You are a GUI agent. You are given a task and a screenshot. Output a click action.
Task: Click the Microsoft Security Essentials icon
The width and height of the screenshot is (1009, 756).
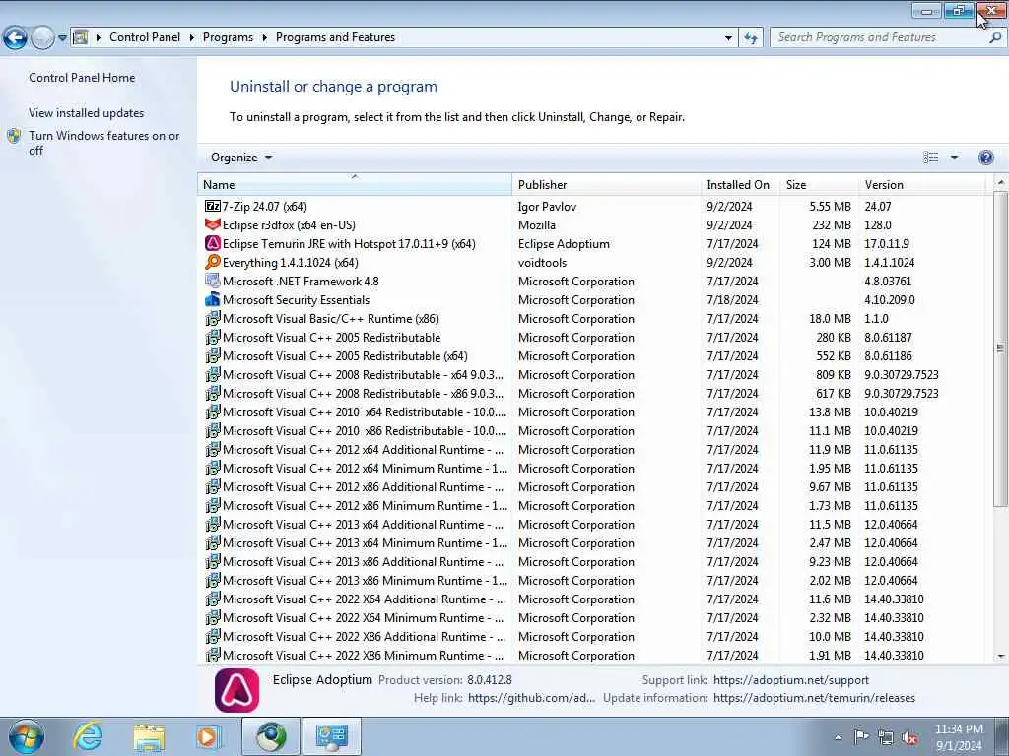pyautogui.click(x=213, y=299)
